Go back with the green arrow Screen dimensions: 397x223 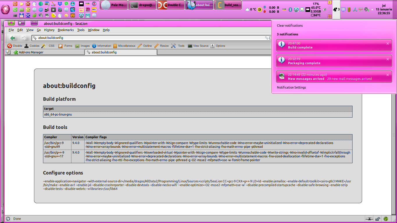tap(12, 38)
